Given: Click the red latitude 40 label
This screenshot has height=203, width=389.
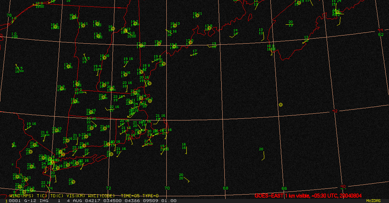Looking at the screenshot, I should pos(343,186).
